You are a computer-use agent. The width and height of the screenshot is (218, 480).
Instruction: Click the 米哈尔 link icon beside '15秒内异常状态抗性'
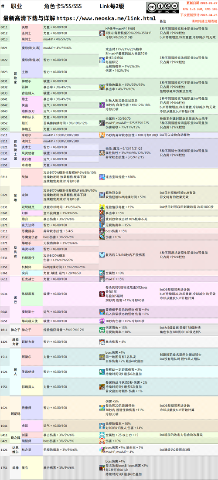102,135
